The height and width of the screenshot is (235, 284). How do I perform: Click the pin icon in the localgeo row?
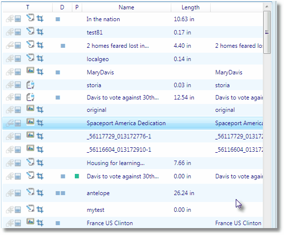(x=10, y=59)
